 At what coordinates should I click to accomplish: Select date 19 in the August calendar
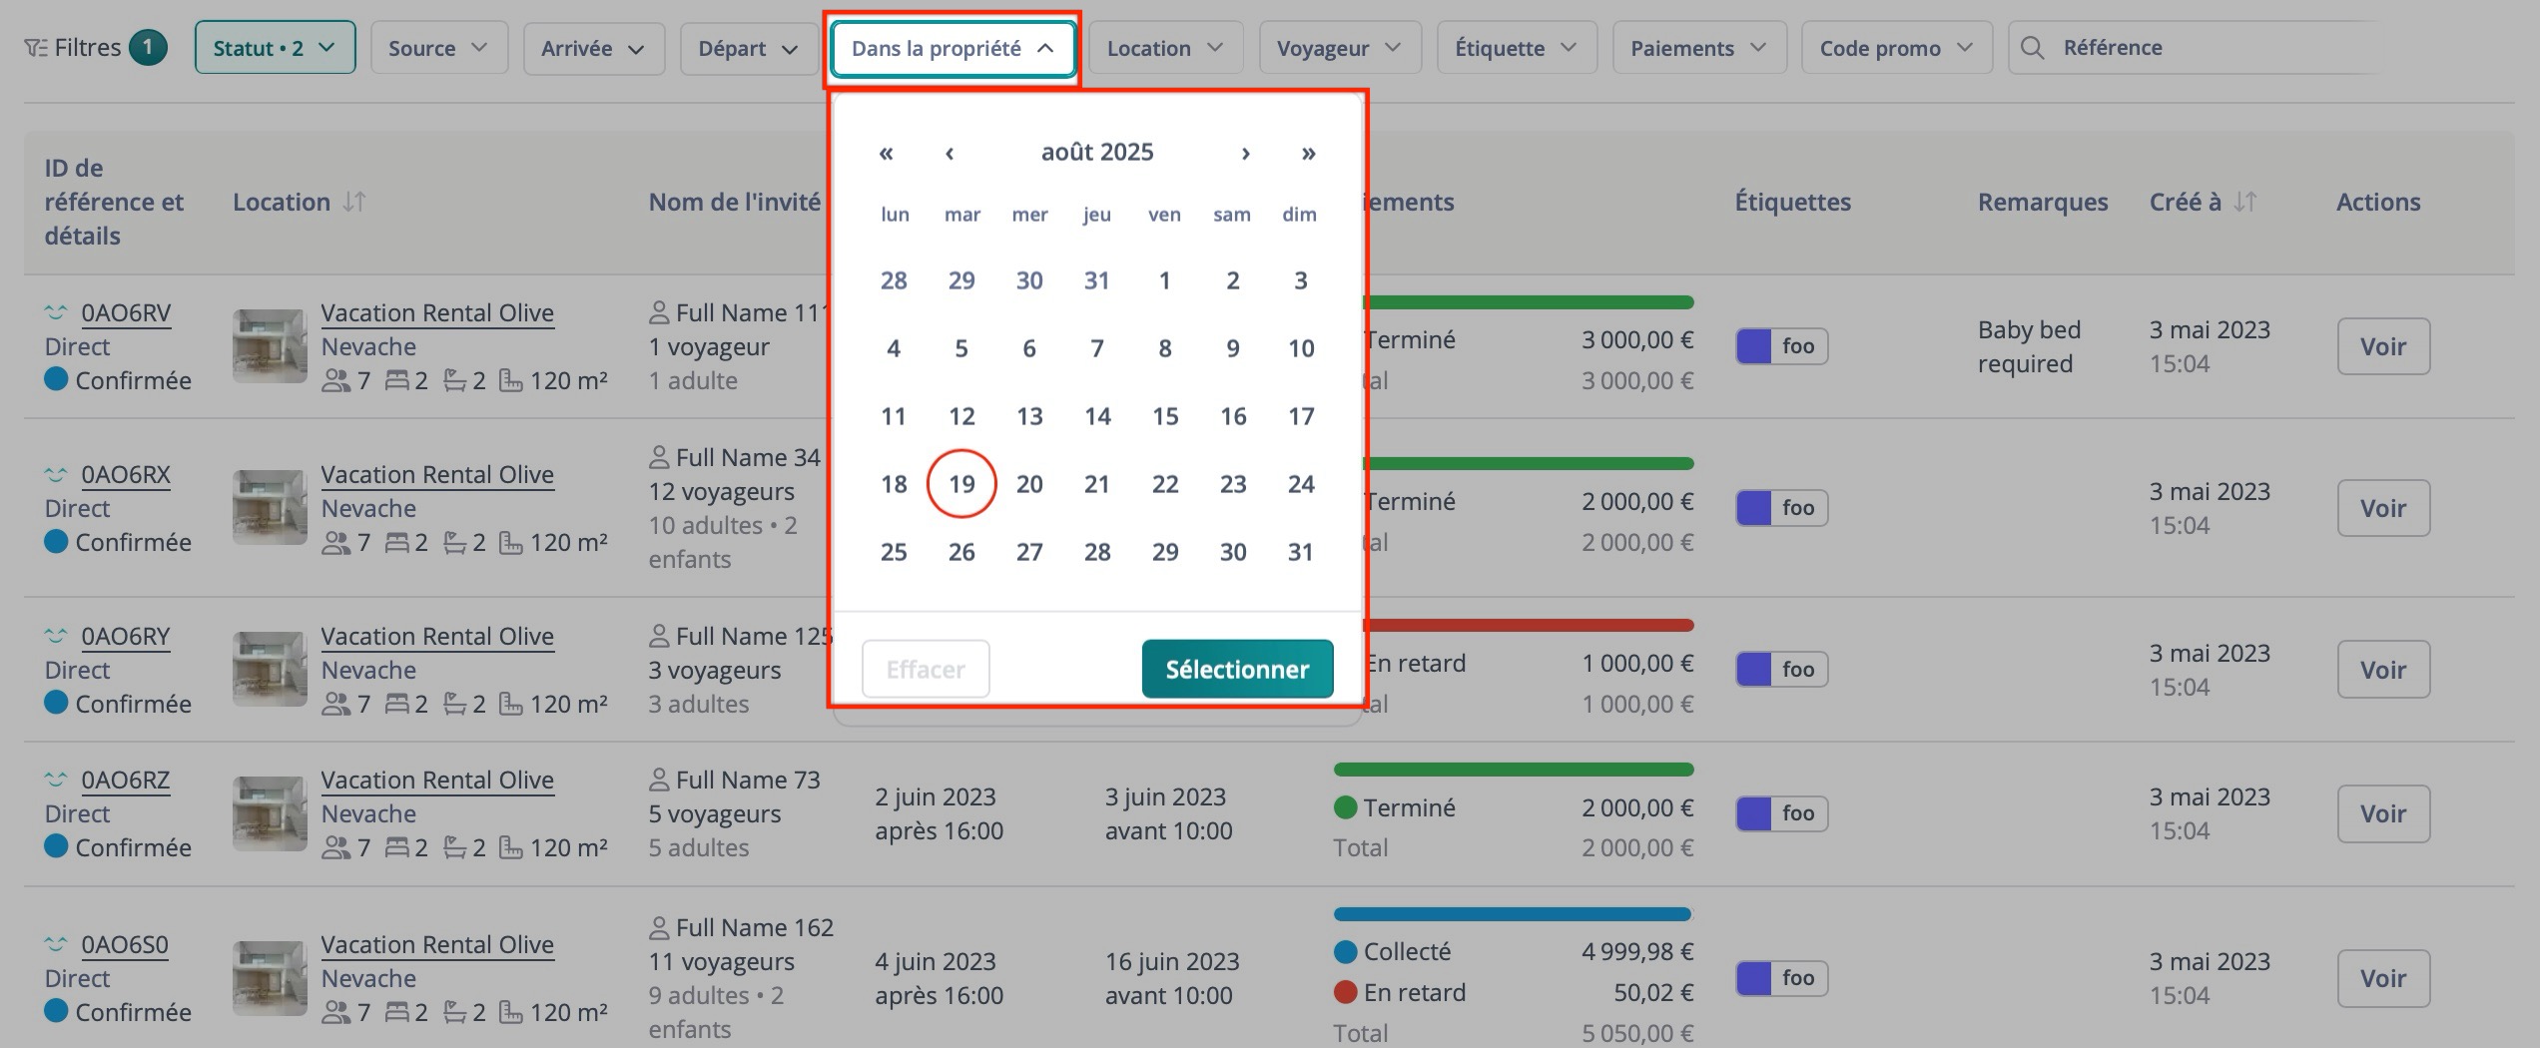tap(961, 484)
